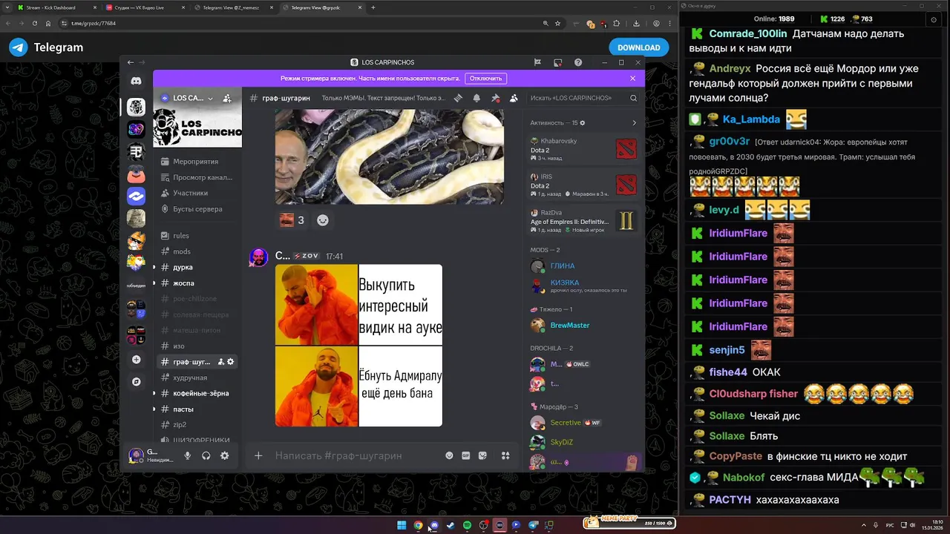The height and width of the screenshot is (534, 950).
Task: Mute microphone in Discord user panel
Action: point(188,455)
